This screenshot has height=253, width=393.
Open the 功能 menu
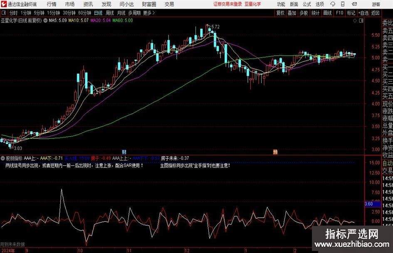coord(281,4)
